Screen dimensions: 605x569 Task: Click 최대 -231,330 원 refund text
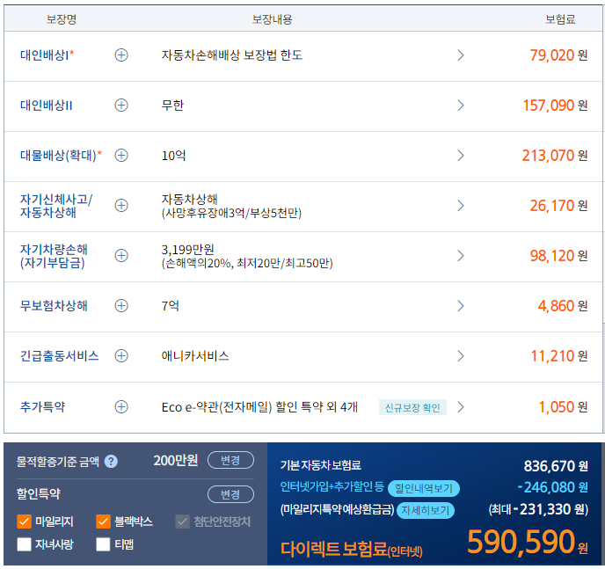click(x=538, y=509)
